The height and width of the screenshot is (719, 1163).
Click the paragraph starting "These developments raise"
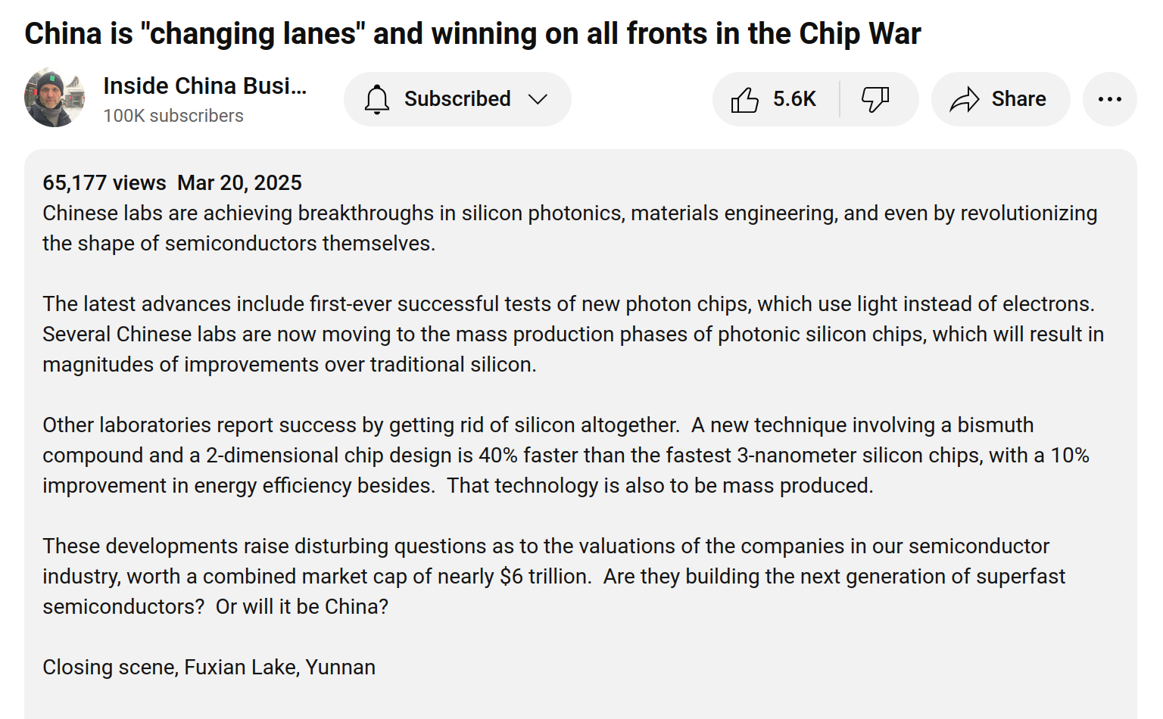553,577
